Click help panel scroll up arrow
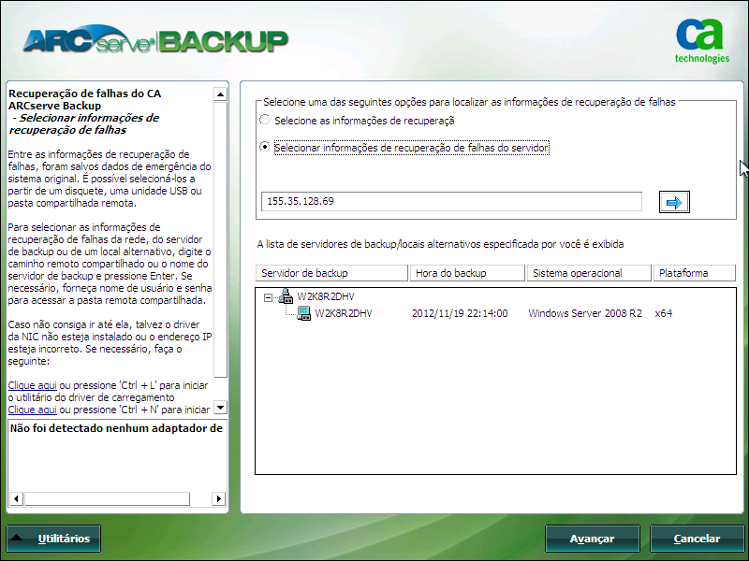 220,94
